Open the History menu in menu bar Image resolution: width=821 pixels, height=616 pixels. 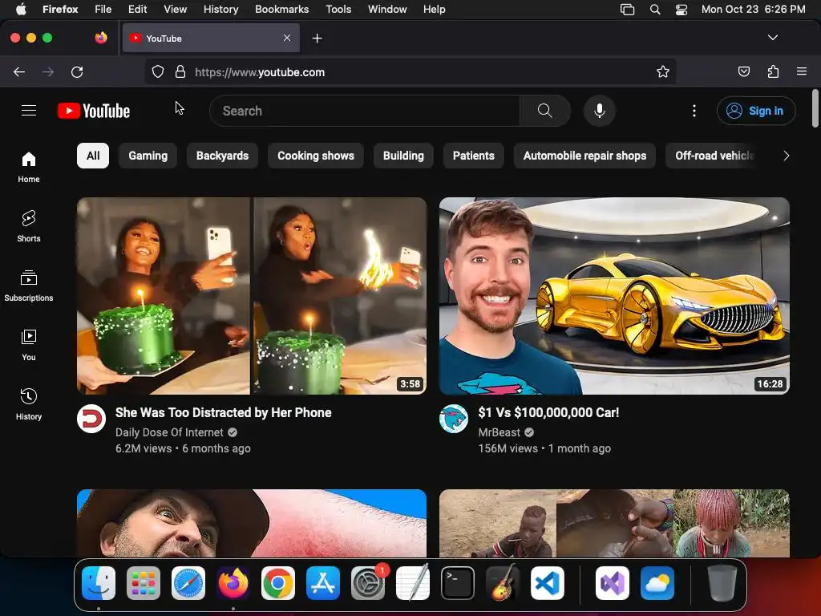(220, 10)
